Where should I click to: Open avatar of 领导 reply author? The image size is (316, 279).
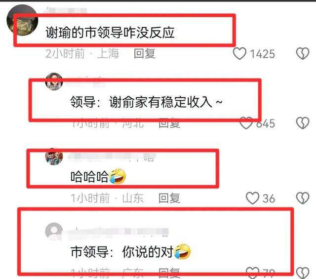[x=54, y=81]
